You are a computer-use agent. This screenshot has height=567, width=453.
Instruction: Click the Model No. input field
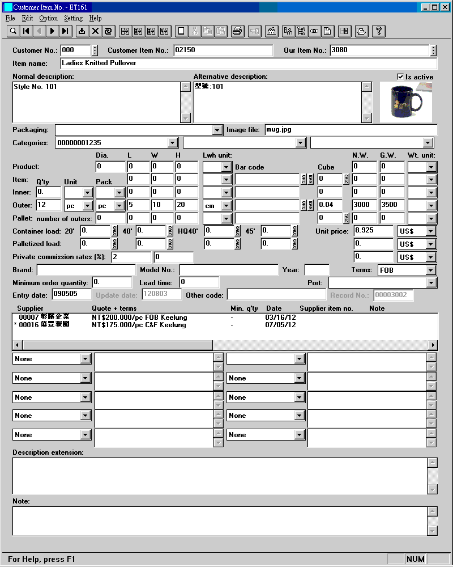(229, 270)
